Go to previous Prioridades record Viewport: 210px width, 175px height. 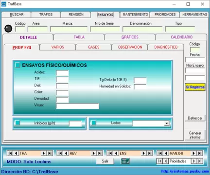(166, 161)
